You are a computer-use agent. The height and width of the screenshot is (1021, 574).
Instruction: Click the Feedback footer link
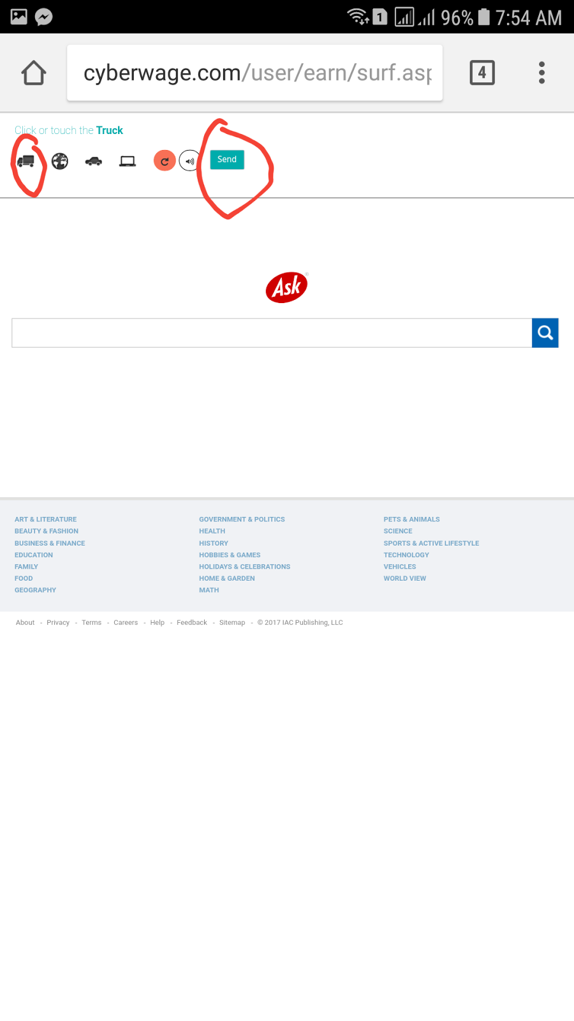192,623
